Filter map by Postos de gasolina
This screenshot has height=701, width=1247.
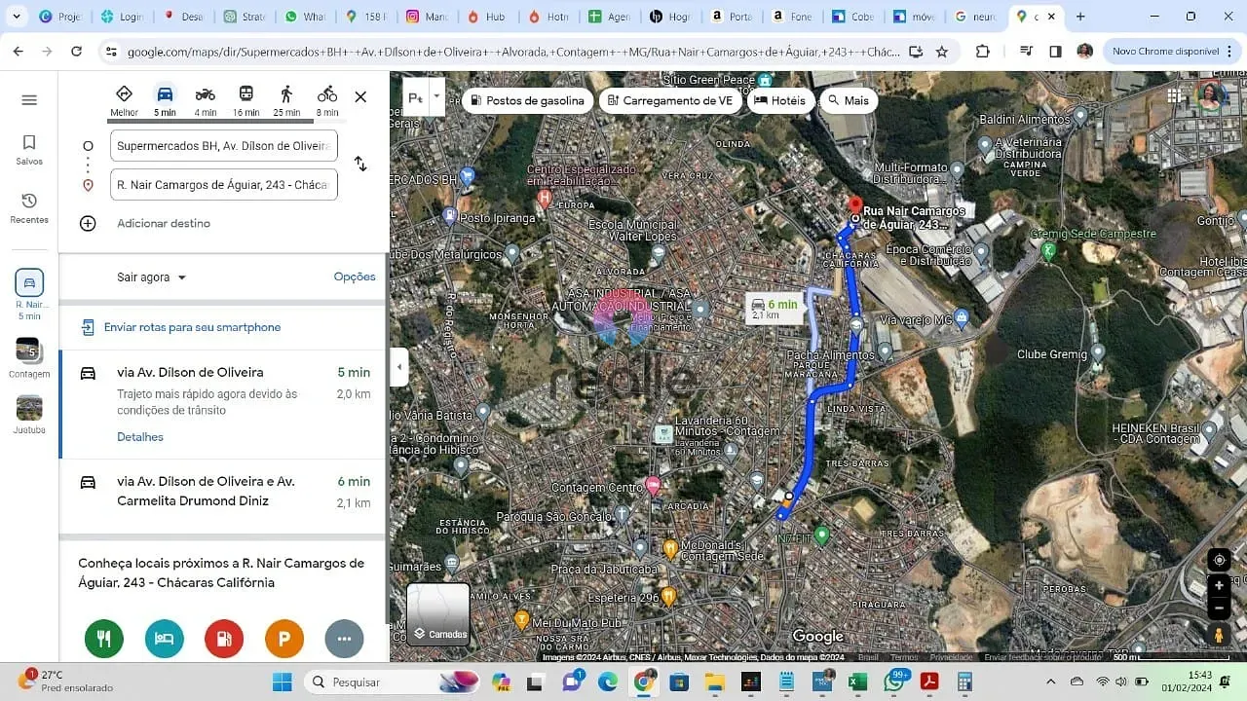(x=527, y=100)
